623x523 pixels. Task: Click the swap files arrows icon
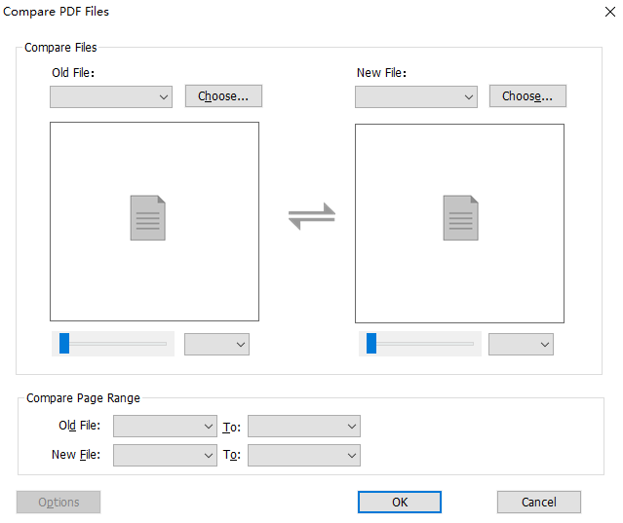[311, 217]
